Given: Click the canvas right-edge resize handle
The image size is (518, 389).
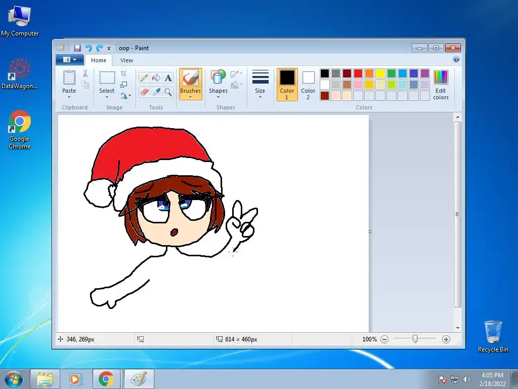Looking at the screenshot, I should pos(370,231).
